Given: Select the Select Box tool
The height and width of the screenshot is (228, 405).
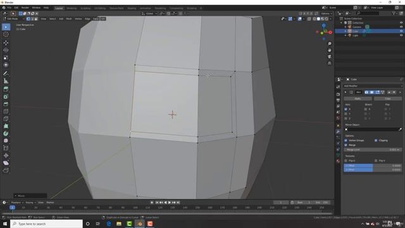Looking at the screenshot, I should coord(6,27).
